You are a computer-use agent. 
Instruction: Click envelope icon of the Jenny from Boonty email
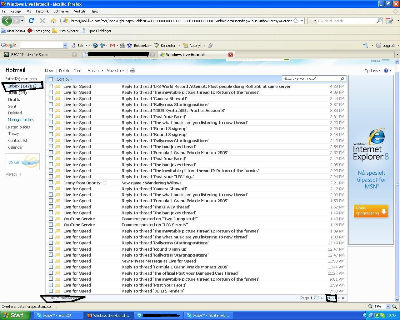(58, 183)
